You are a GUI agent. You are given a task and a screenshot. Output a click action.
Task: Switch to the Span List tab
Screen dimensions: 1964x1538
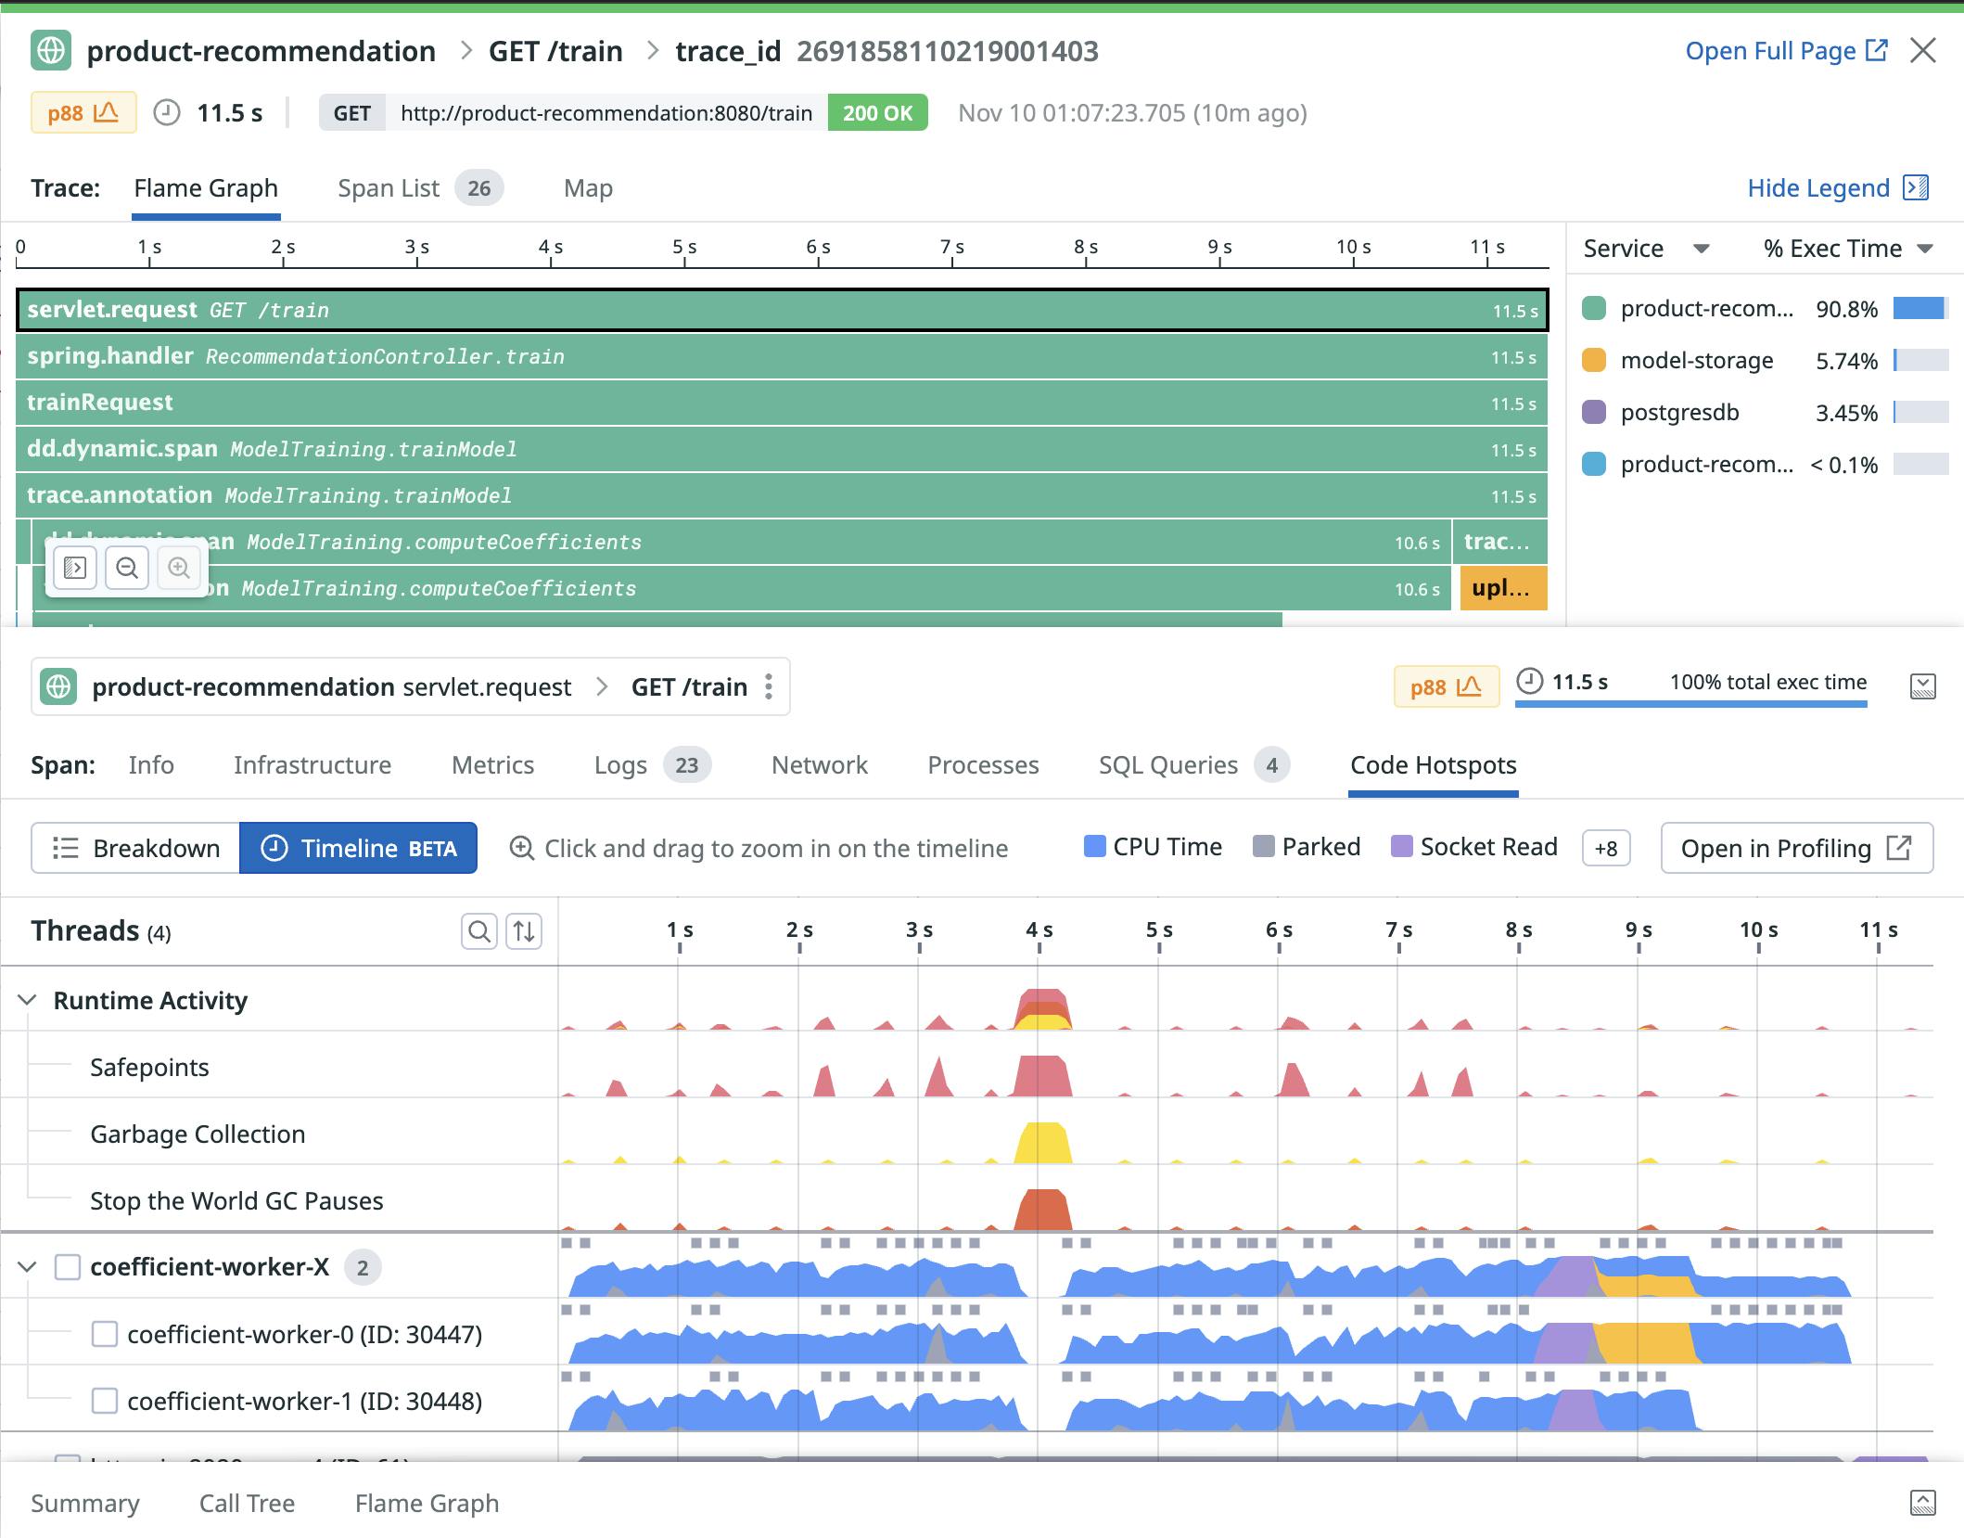tap(390, 187)
